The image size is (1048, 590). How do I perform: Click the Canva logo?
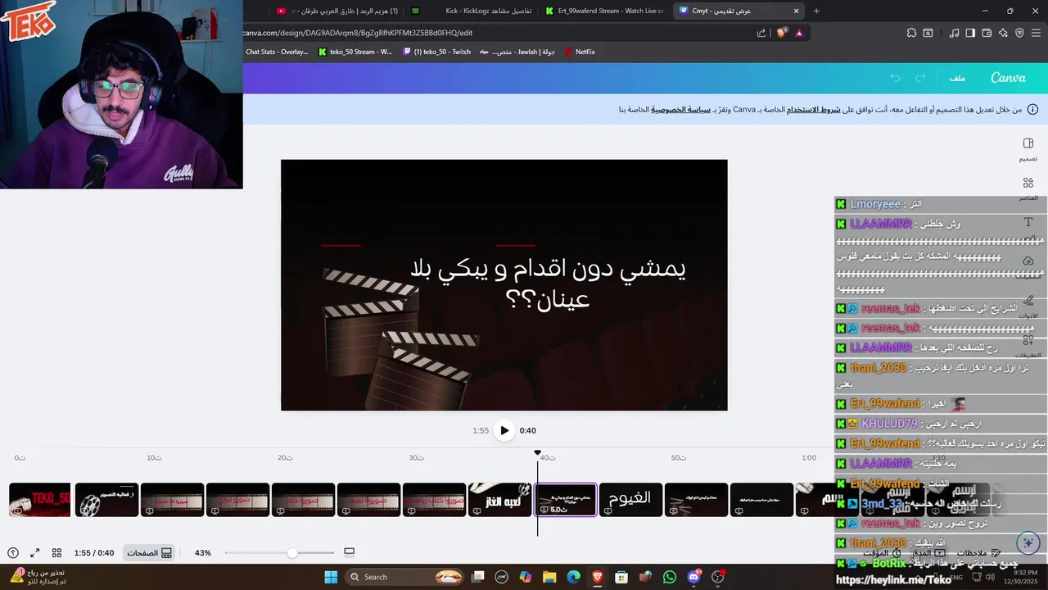[1008, 78]
